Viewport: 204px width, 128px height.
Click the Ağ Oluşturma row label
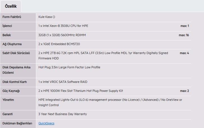click(12, 44)
